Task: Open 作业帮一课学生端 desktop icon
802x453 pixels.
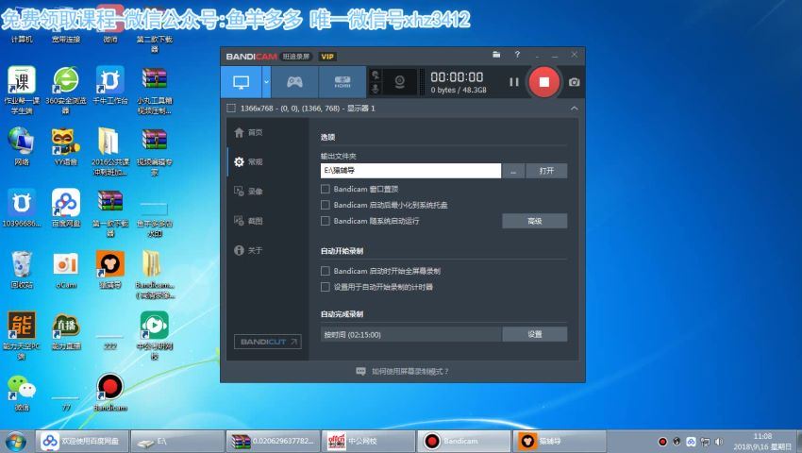Action: pos(22,90)
